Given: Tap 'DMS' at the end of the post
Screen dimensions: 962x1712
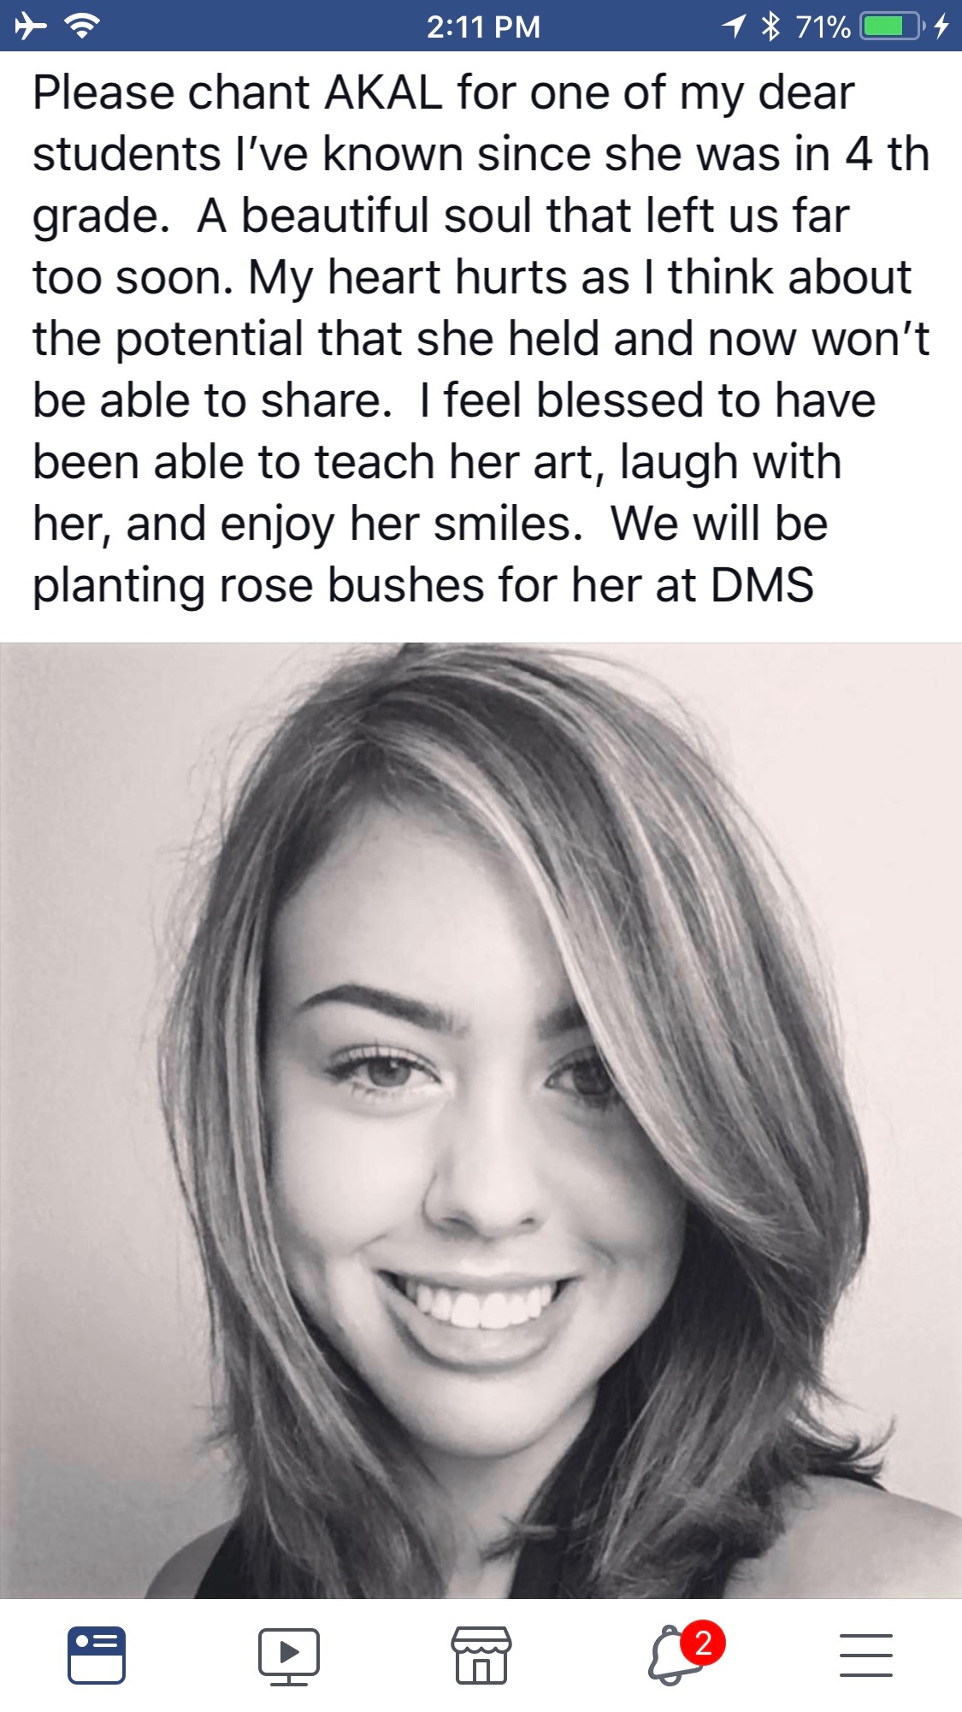Looking at the screenshot, I should tap(762, 586).
